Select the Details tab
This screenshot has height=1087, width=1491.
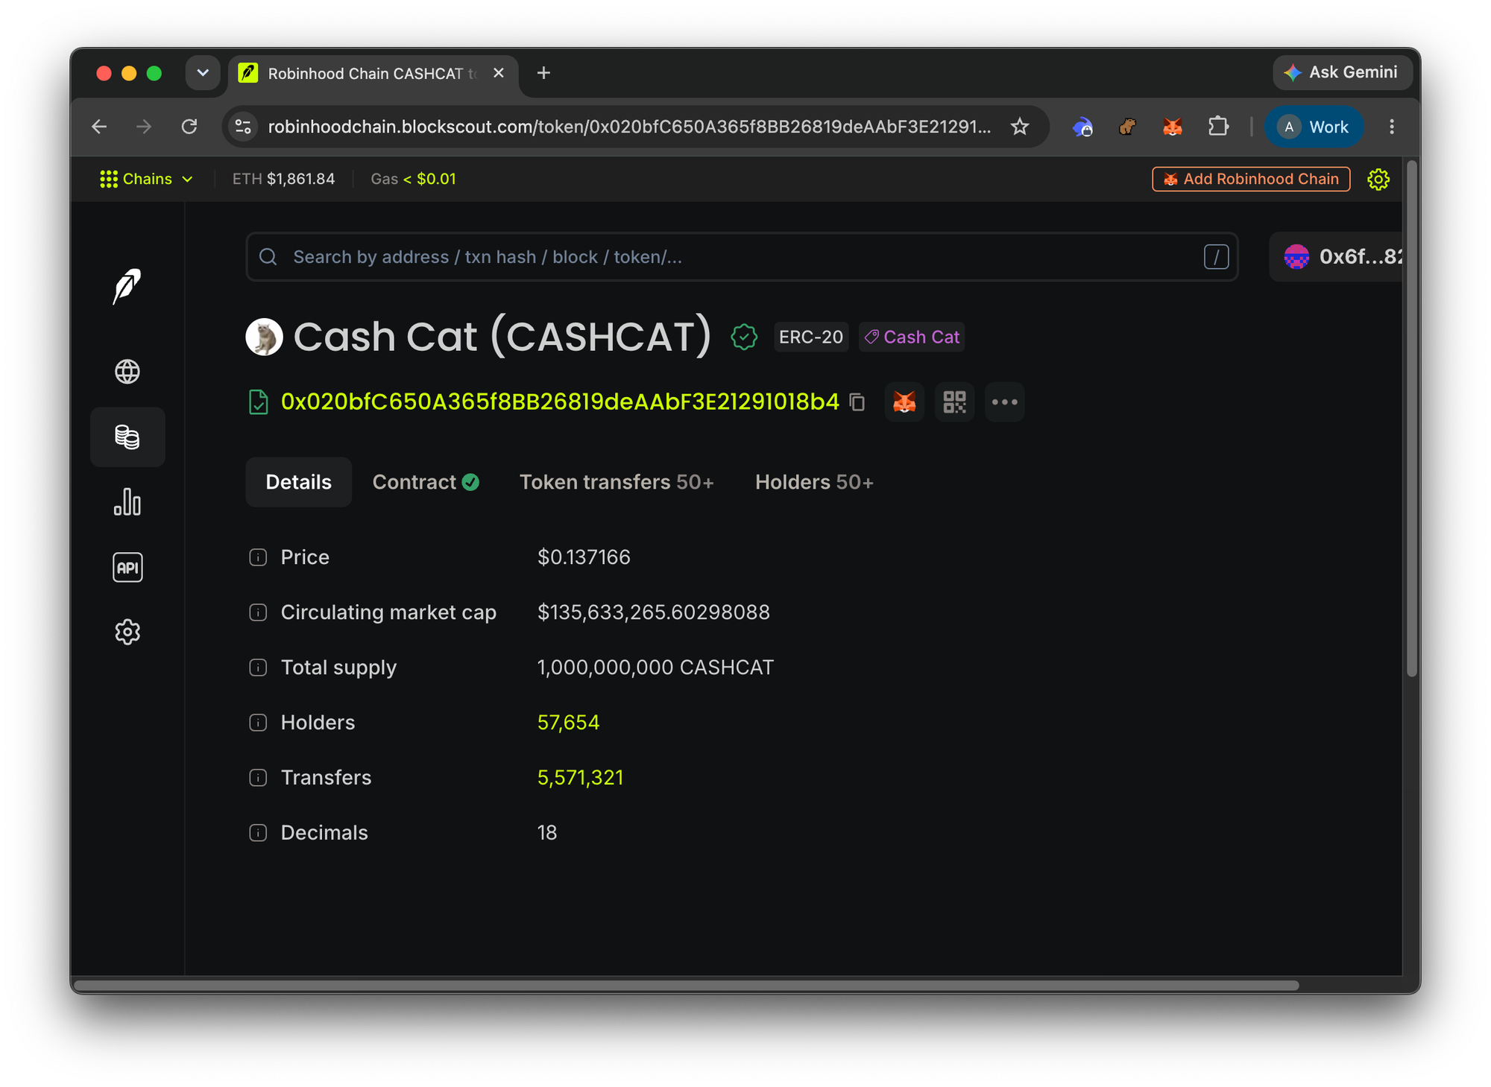click(x=298, y=482)
